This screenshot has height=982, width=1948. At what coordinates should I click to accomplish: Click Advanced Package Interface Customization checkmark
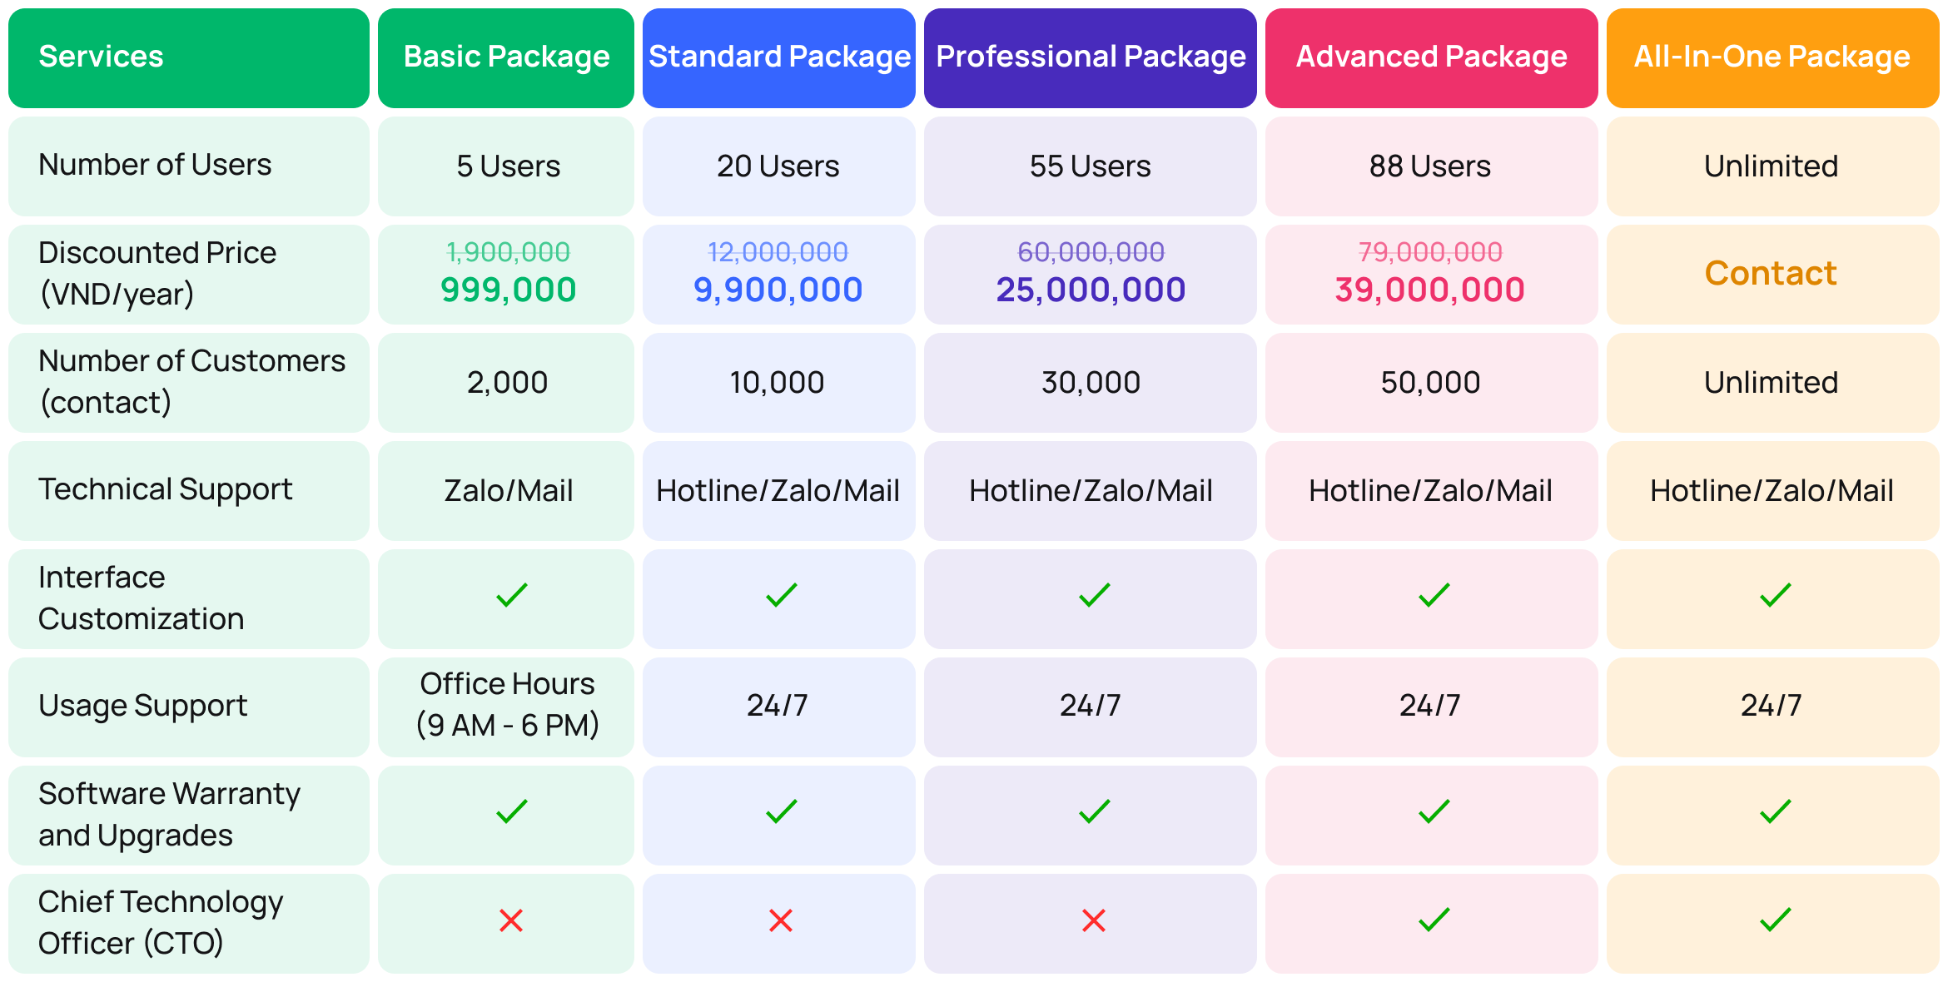tap(1434, 595)
